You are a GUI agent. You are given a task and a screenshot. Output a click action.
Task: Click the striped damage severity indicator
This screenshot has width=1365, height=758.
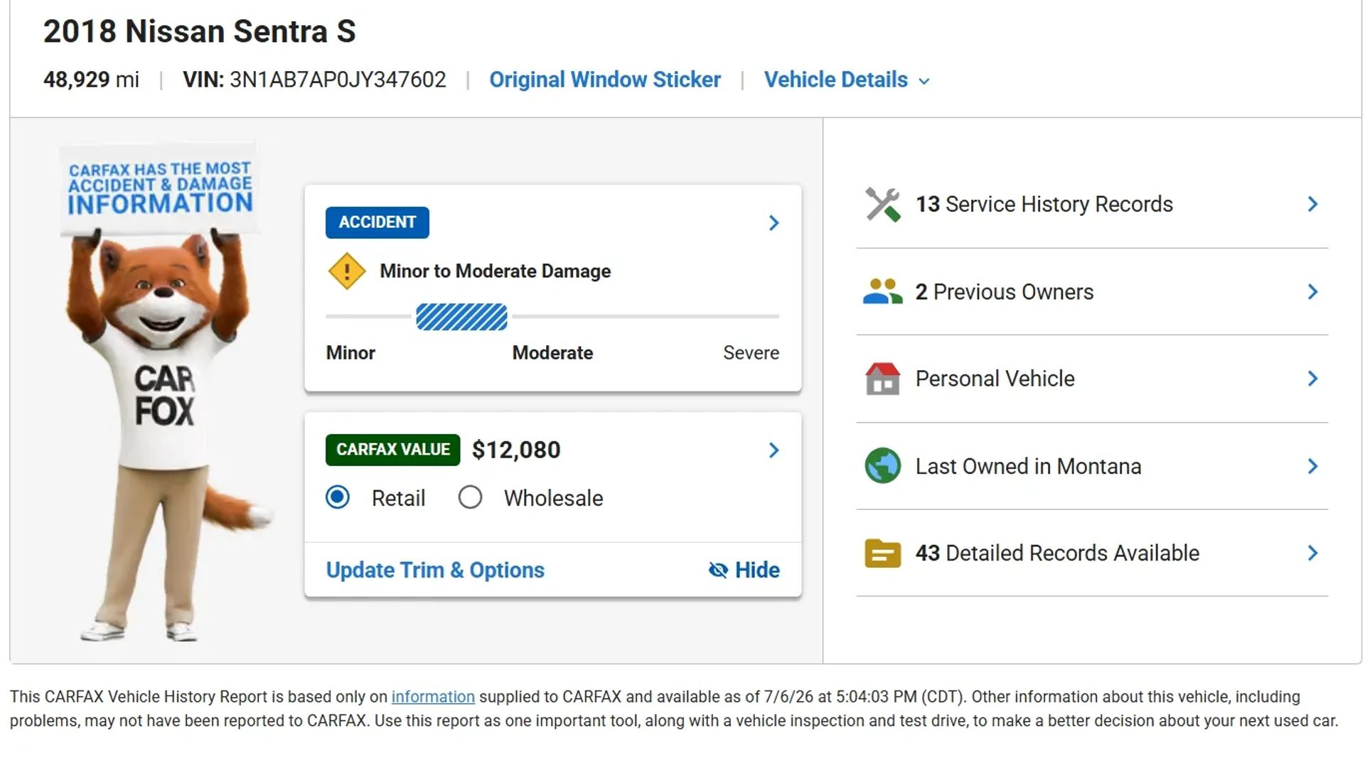(x=461, y=317)
